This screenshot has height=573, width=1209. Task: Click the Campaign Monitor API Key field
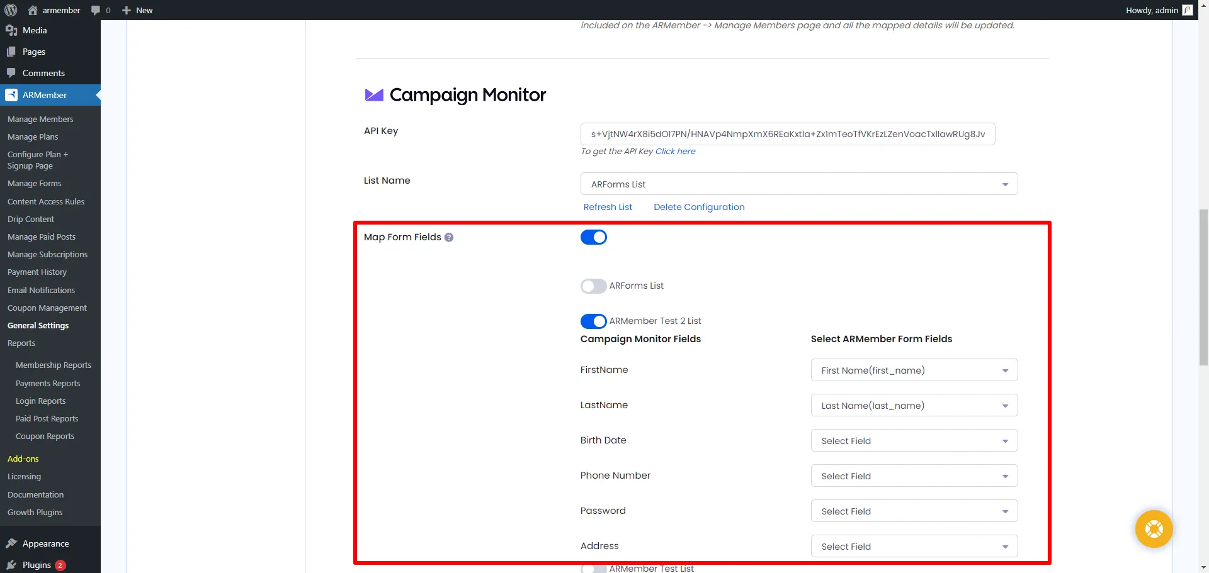[x=788, y=134]
